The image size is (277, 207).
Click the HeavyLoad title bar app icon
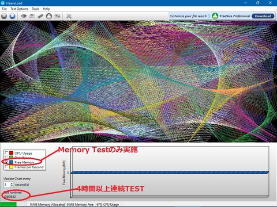[x=3, y=3]
